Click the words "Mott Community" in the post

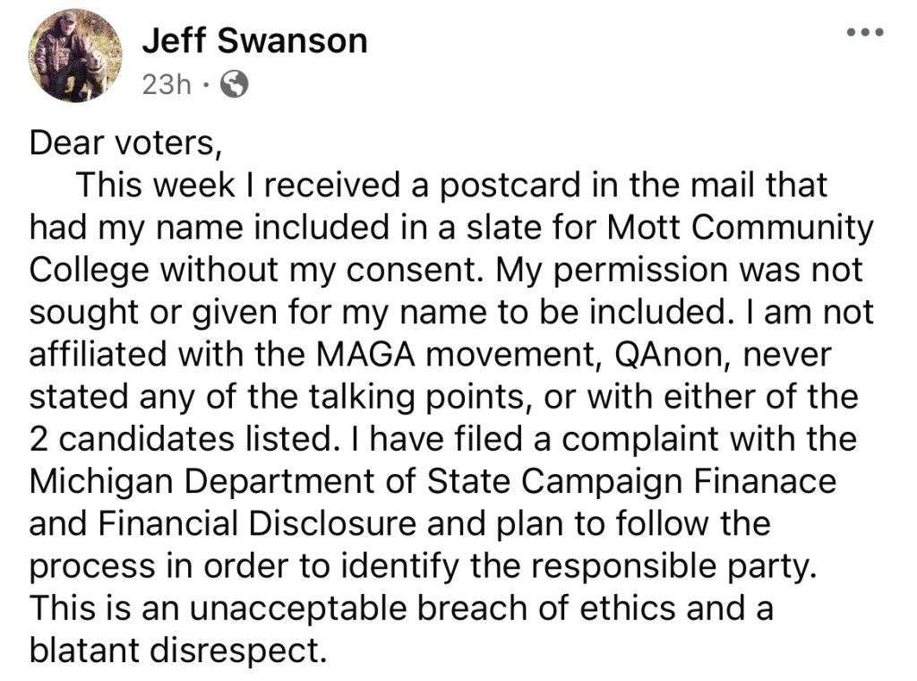[x=740, y=228]
